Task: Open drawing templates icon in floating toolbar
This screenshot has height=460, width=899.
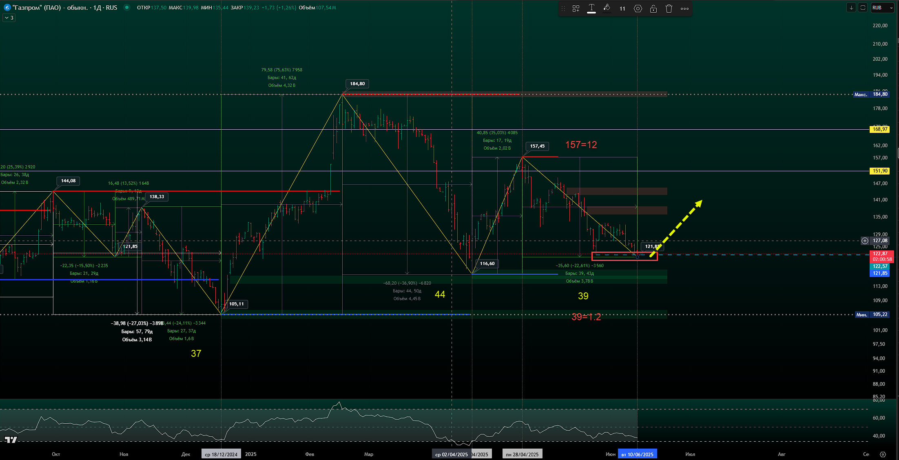Action: (576, 9)
